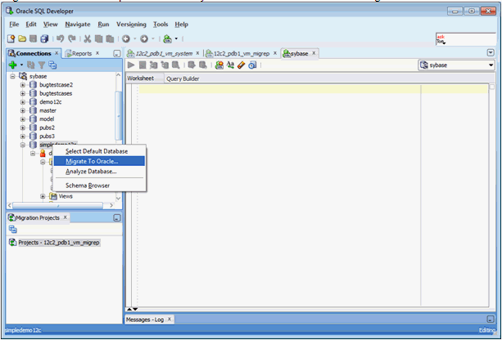
Task: Click the New file icon in main toolbar
Action: pos(12,38)
